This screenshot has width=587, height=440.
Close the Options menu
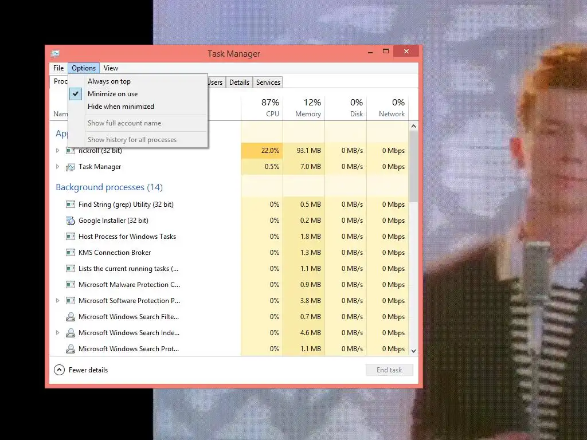point(84,68)
